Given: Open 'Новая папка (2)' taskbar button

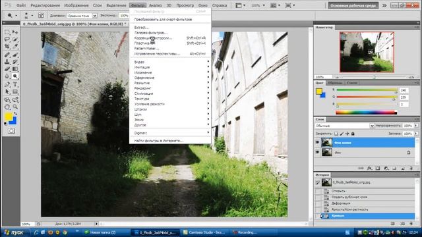Looking at the screenshot, I should (103, 232).
